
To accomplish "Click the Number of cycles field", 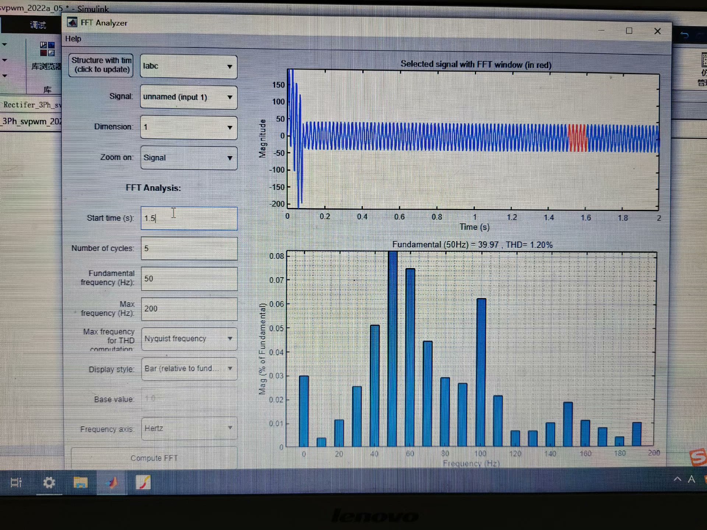I will 189,248.
